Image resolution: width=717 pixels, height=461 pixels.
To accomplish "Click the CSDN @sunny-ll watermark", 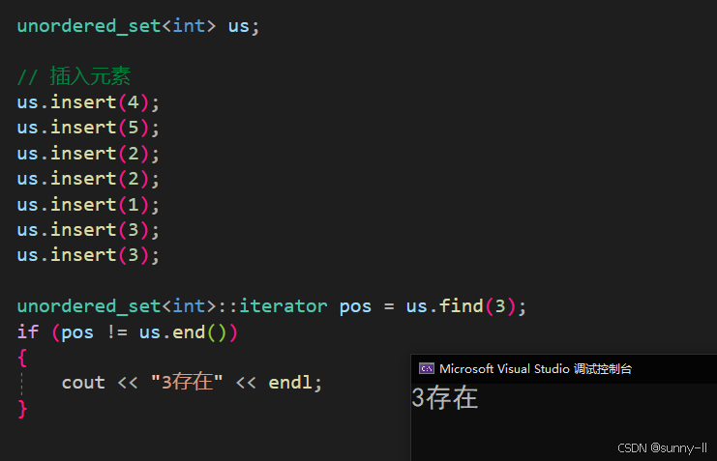I will click(662, 448).
